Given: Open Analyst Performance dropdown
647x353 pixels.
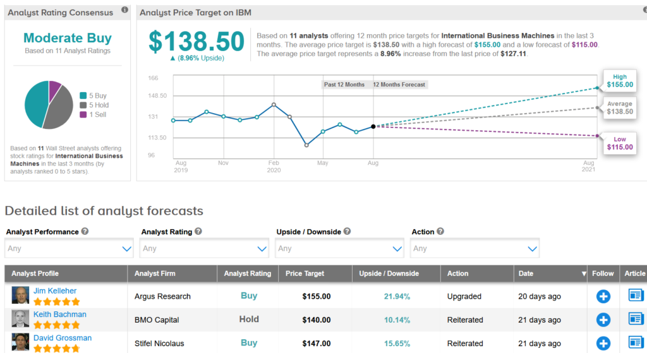Looking at the screenshot, I should pyautogui.click(x=69, y=249).
